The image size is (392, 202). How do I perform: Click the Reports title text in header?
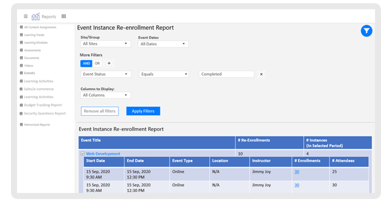coord(49,17)
